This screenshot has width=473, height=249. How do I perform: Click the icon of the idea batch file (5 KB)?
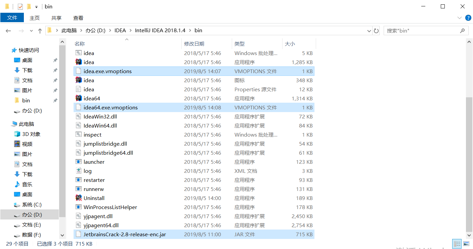[78, 53]
